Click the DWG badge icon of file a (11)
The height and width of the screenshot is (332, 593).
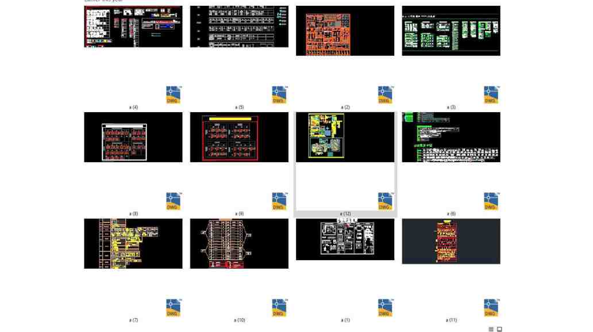491,307
